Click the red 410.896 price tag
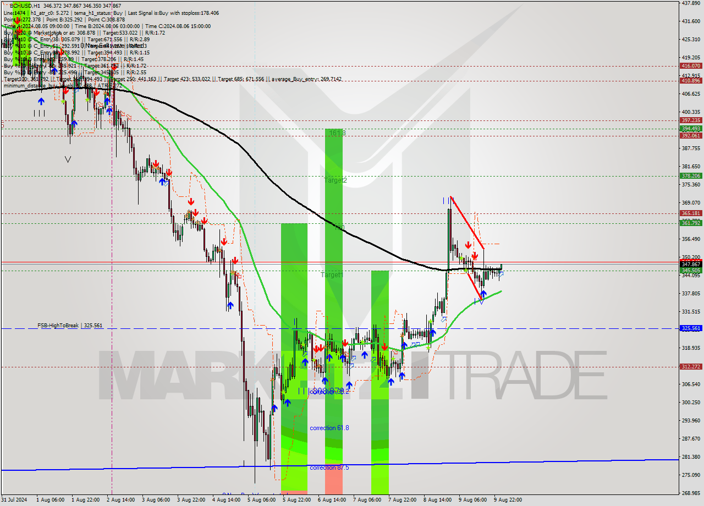Screen dimensions: 704x506 [x=691, y=80]
